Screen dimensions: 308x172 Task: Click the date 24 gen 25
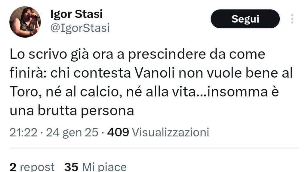72,132
